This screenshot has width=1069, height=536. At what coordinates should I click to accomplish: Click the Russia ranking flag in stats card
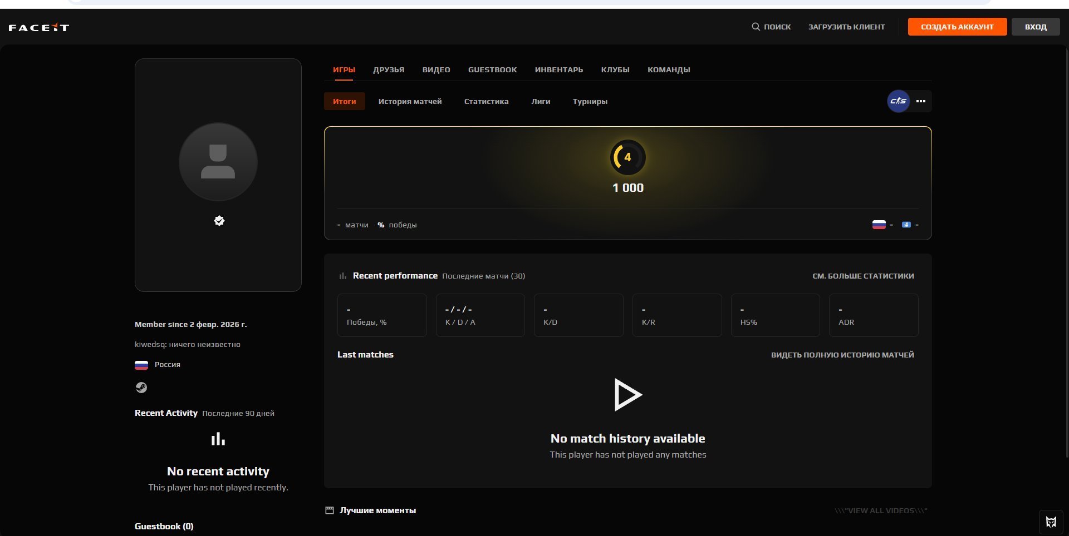point(879,225)
